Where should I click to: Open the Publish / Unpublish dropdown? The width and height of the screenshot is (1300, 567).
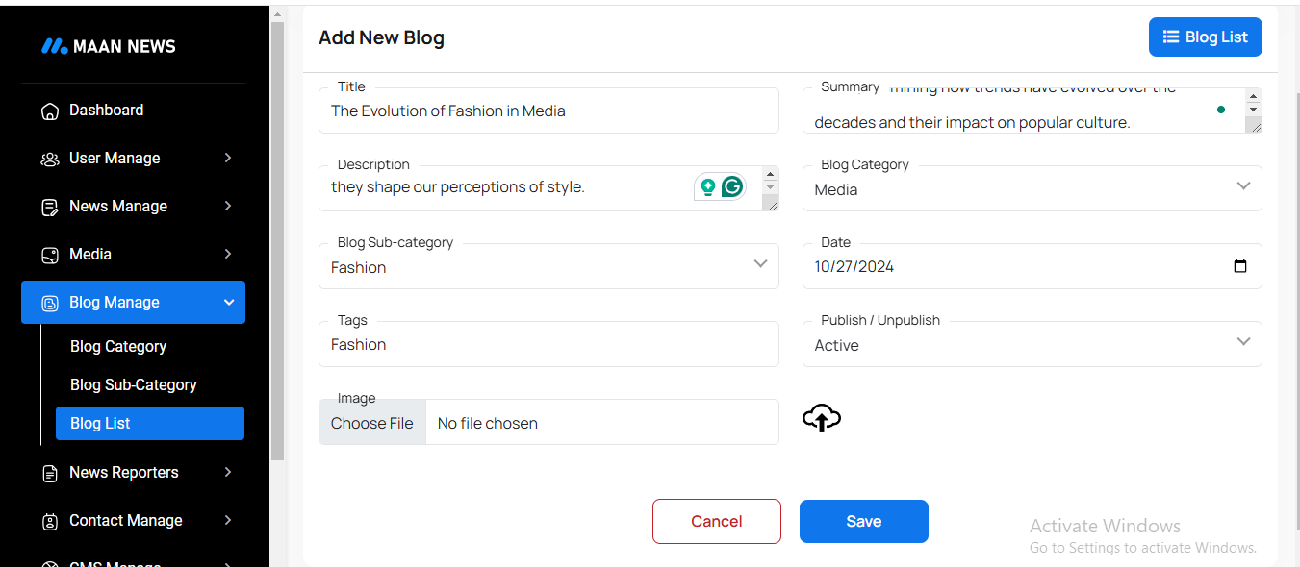[1032, 344]
